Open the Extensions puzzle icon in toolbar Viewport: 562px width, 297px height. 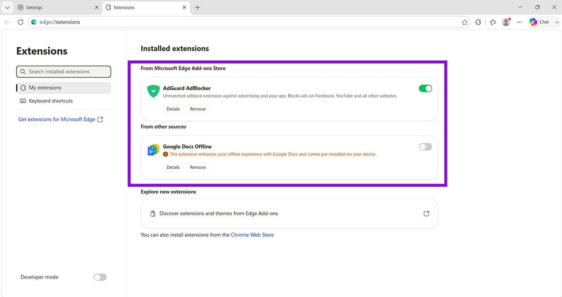pos(478,22)
